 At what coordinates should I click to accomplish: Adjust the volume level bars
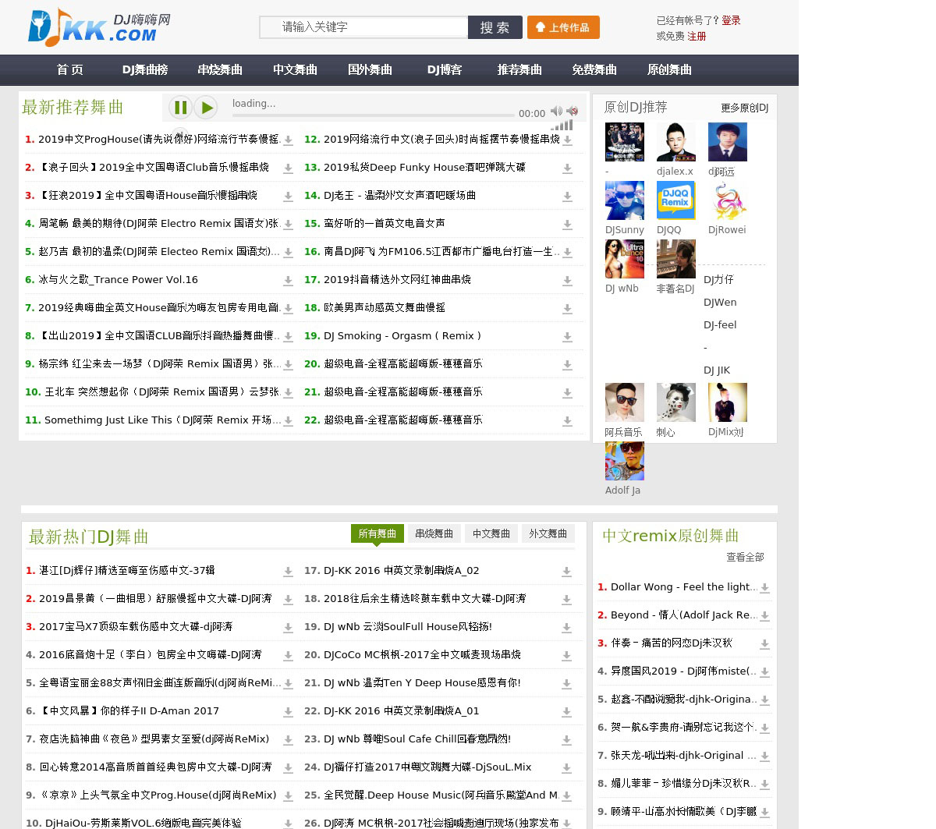coord(562,125)
